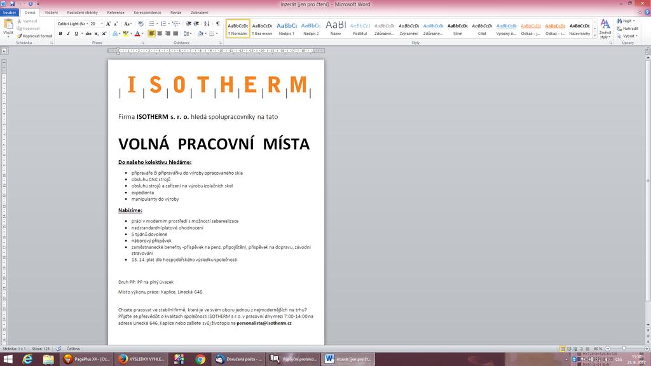Increase font size with the grow font icon
This screenshot has height=366, width=651.
tap(108, 24)
